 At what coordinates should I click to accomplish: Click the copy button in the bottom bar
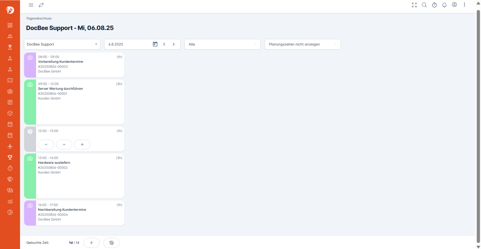tap(112, 243)
